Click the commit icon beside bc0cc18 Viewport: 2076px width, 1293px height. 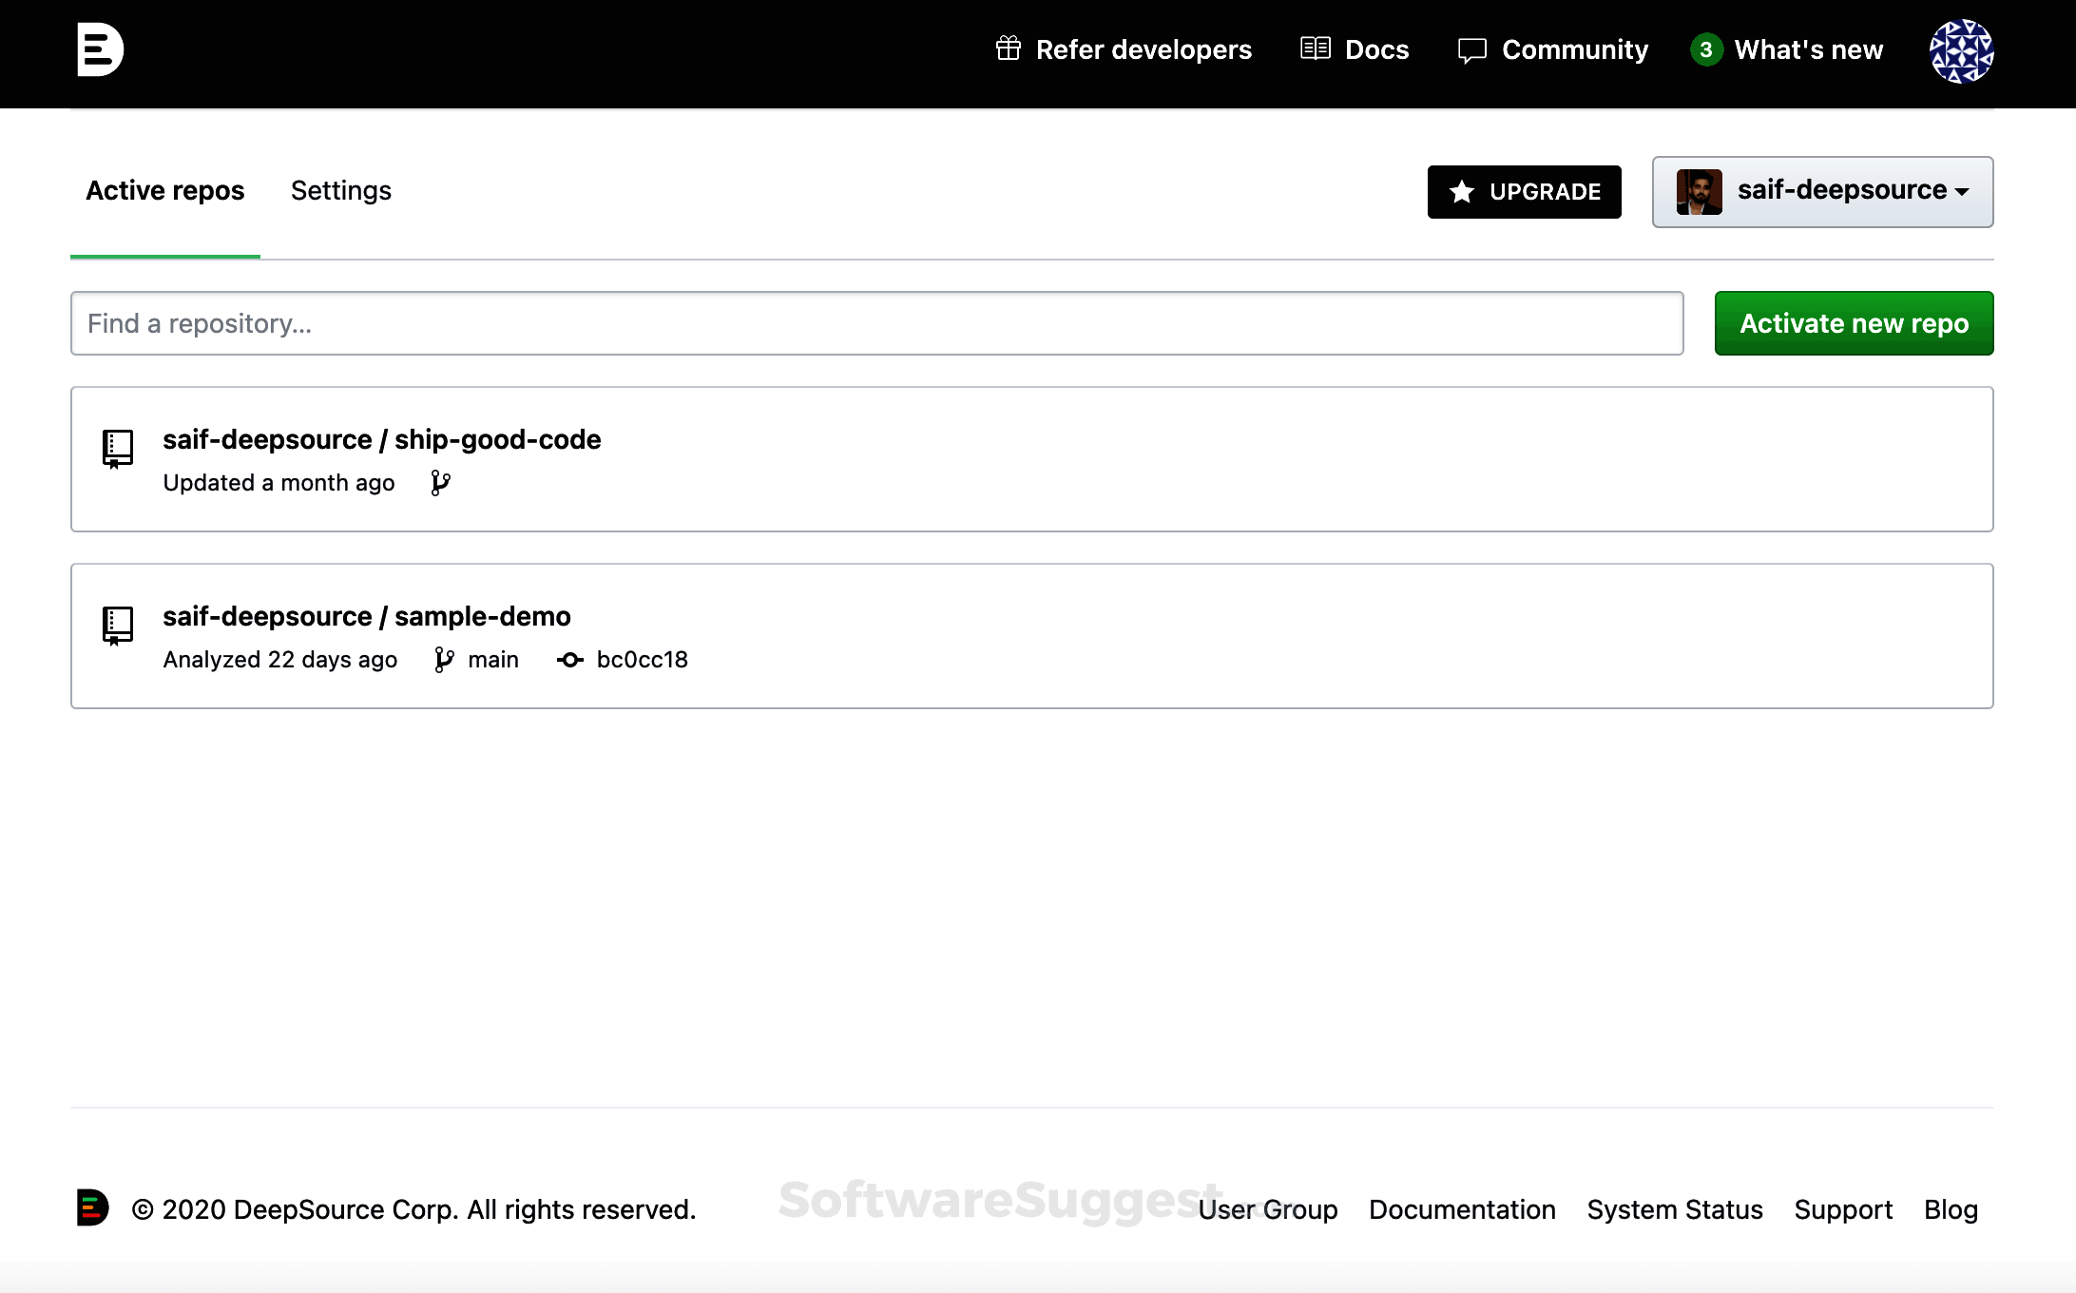tap(569, 659)
